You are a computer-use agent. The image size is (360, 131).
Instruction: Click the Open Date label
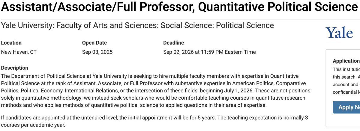[x=94, y=43]
